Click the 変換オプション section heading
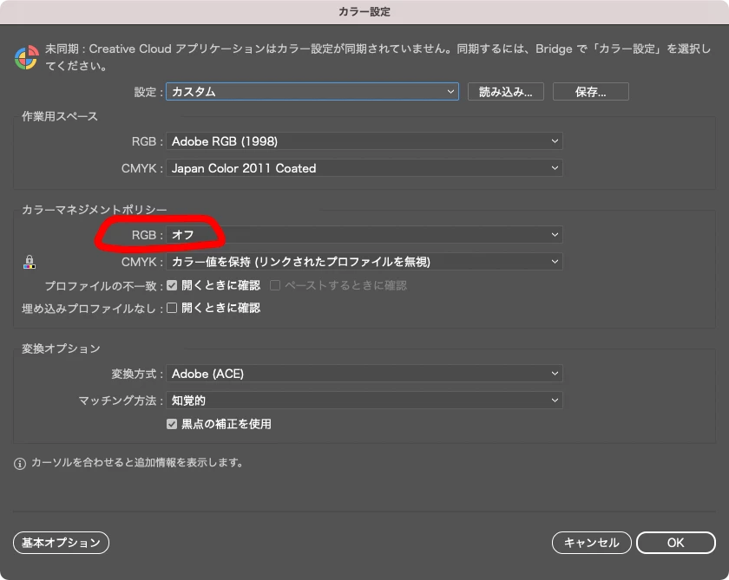 [61, 349]
